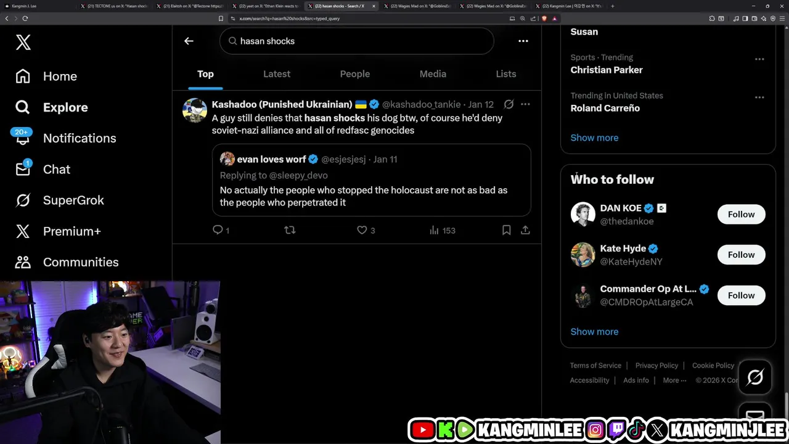Image resolution: width=789 pixels, height=444 pixels.
Task: Open the Brave Rewards triangle icon
Action: point(554,18)
